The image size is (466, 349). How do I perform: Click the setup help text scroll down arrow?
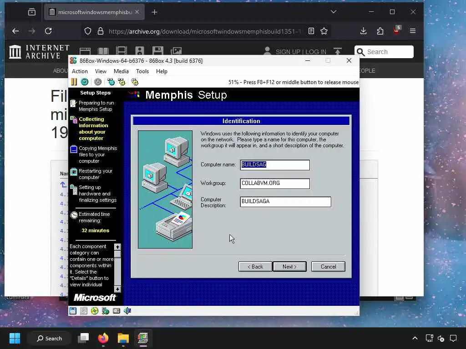[x=118, y=289]
